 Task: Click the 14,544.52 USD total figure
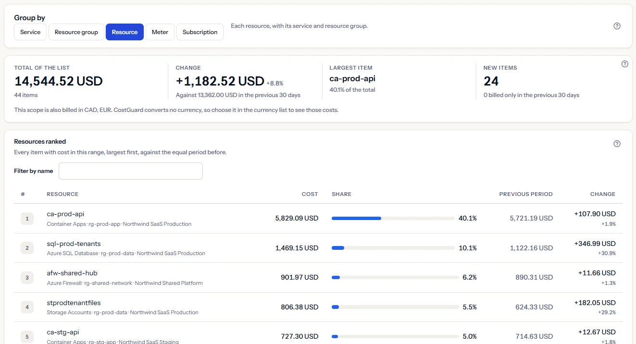coord(59,81)
